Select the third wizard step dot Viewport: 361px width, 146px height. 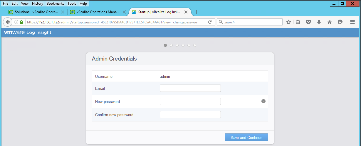pyautogui.click(x=177, y=45)
